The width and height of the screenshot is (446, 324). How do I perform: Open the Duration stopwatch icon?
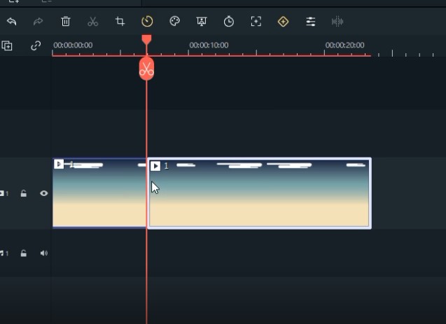pyautogui.click(x=229, y=22)
